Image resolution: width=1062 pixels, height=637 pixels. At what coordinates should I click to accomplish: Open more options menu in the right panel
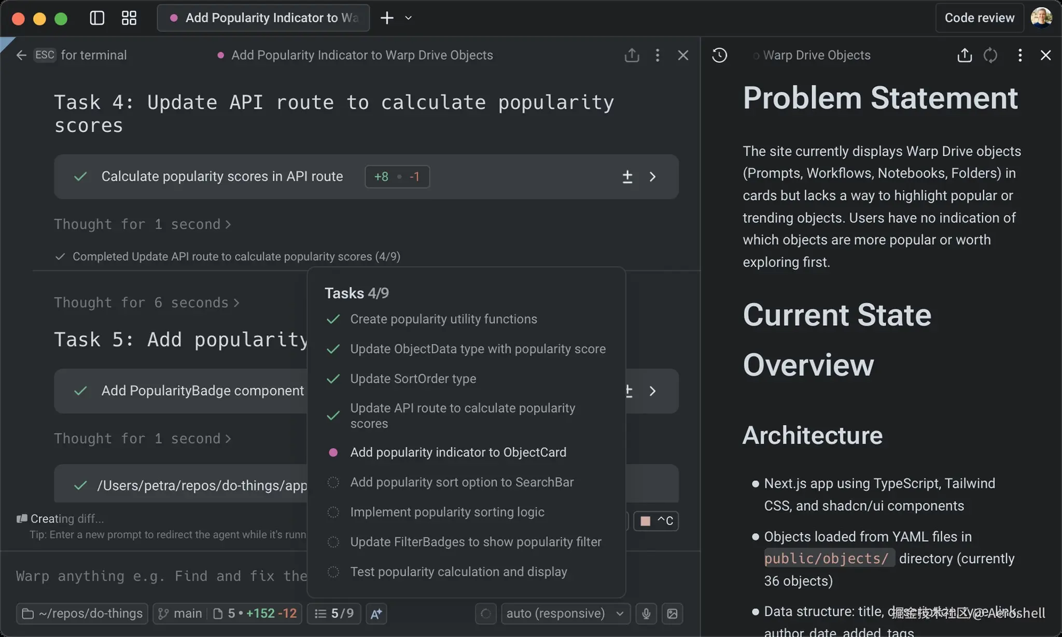click(x=1019, y=56)
